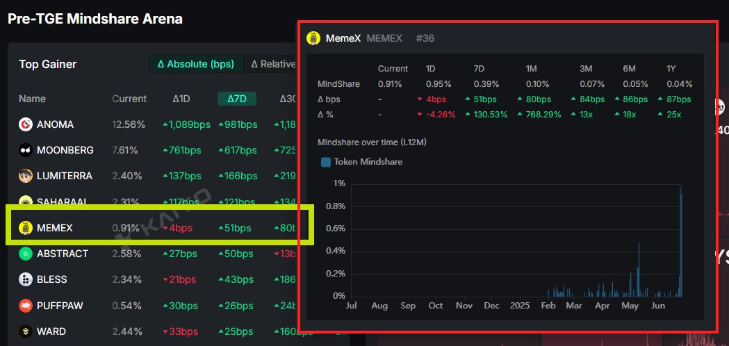Switch to the Δ Relative tab
Screen dimensions: 729x346
click(273, 64)
